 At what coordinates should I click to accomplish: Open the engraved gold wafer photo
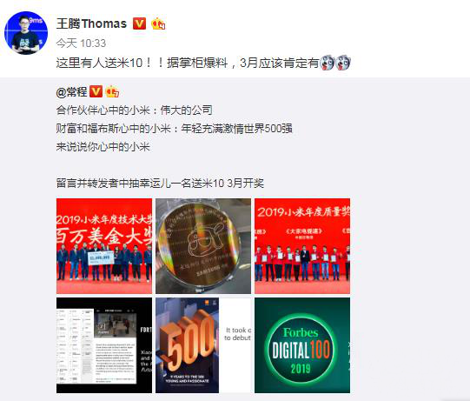(x=203, y=246)
